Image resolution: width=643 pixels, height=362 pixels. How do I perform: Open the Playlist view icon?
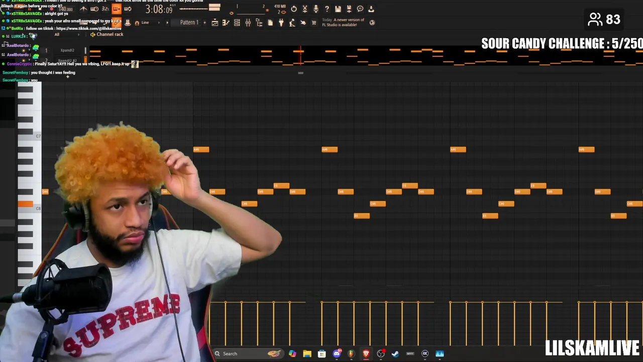tap(215, 23)
